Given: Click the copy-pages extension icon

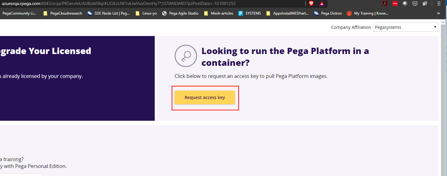Looking at the screenshot, I should [x=425, y=3].
